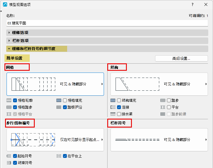Click the railing symbol preview thumbnail
Image resolution: width=213 pixels, height=168 pixels.
point(137,140)
